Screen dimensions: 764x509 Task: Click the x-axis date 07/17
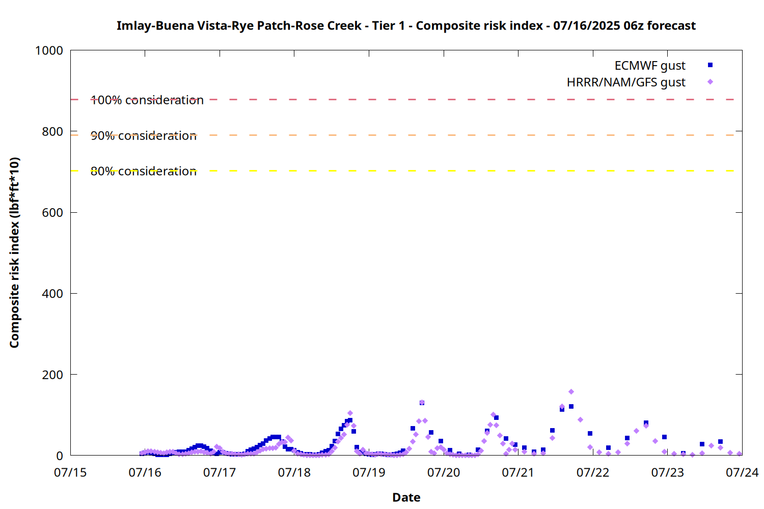[220, 472]
